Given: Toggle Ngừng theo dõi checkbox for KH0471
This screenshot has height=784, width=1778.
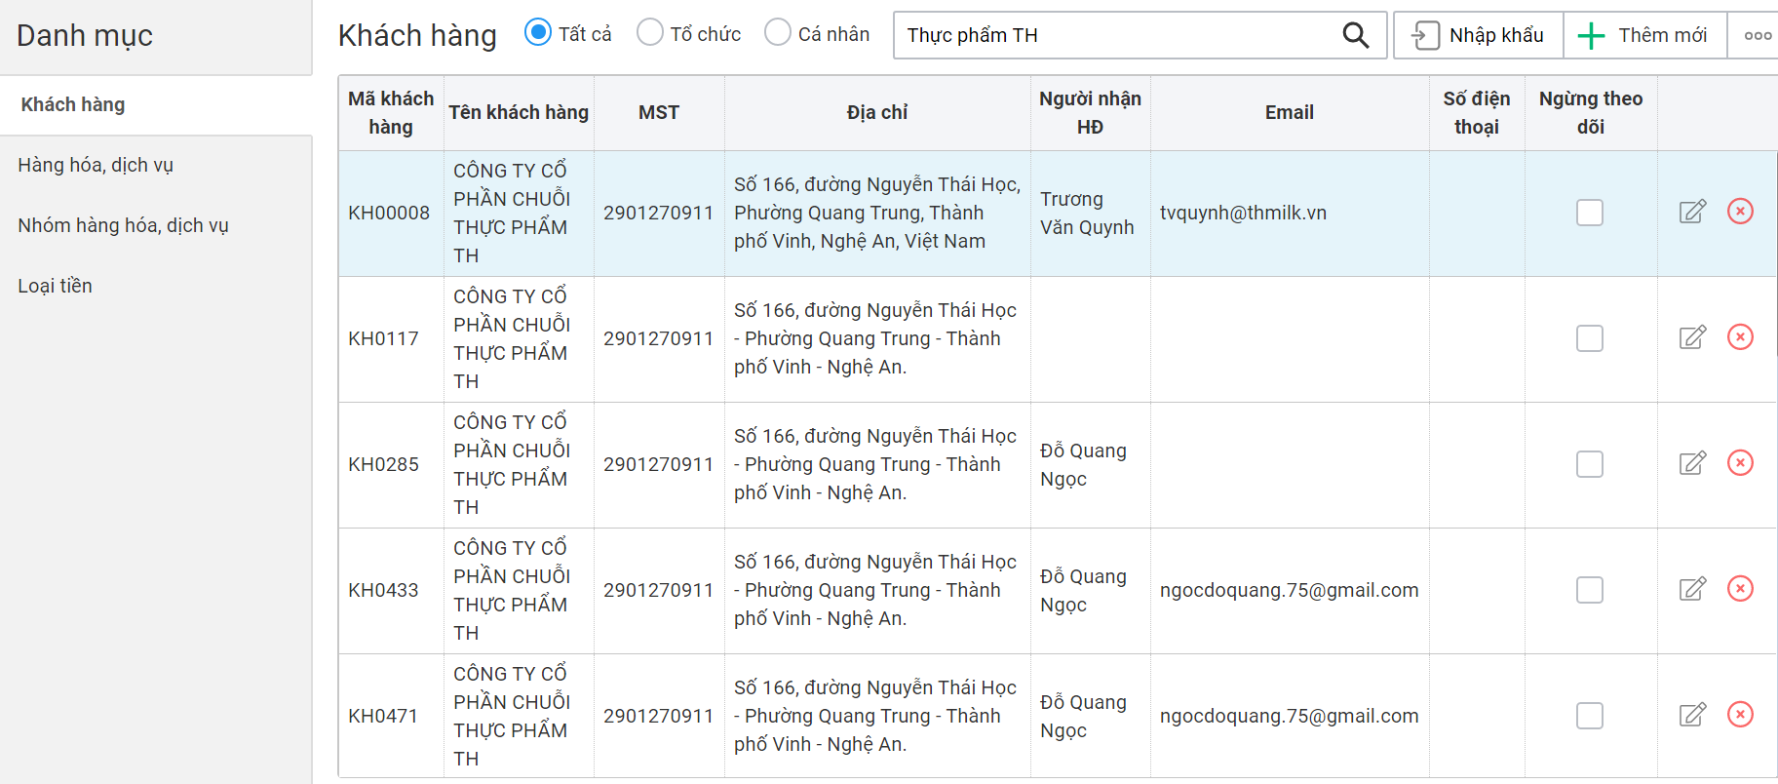Looking at the screenshot, I should click(x=1590, y=716).
